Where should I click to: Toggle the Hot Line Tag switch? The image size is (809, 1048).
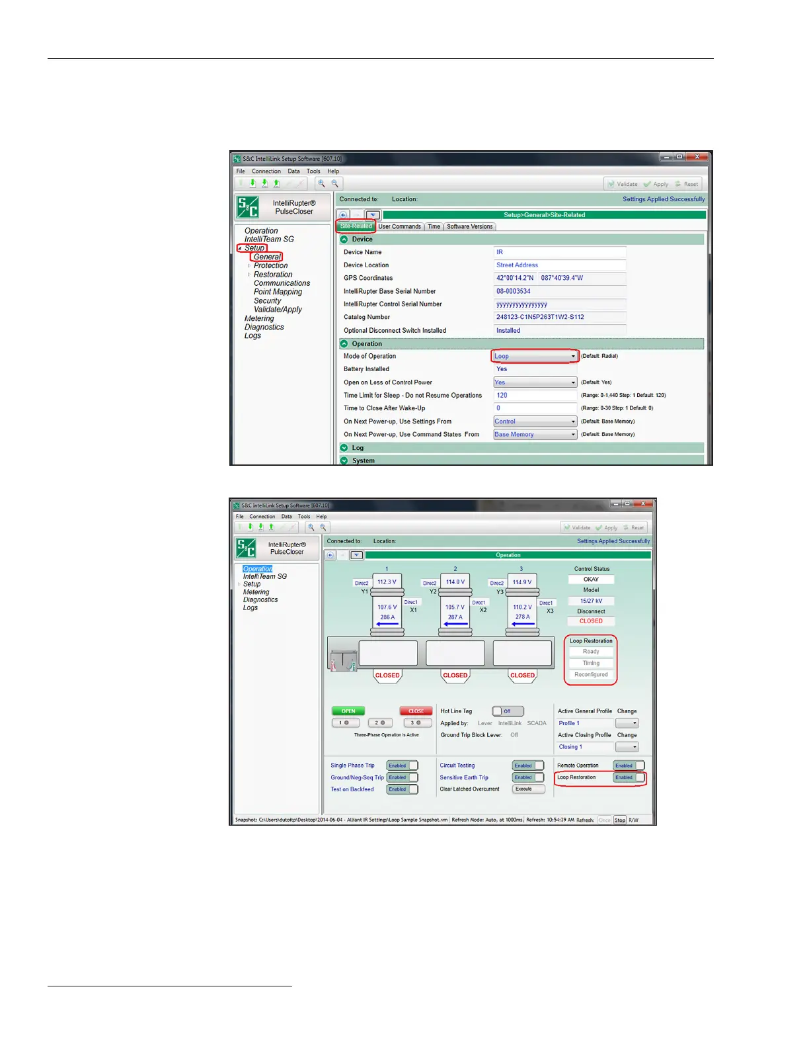point(508,711)
